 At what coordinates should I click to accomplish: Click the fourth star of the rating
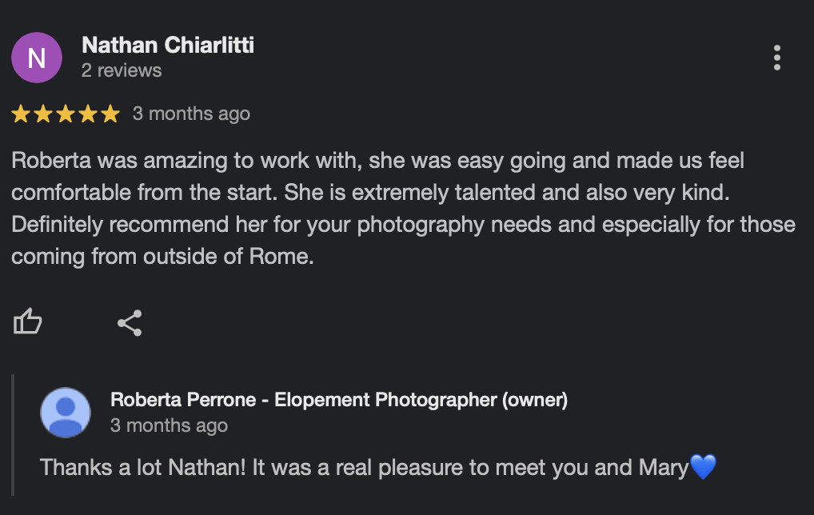88,114
